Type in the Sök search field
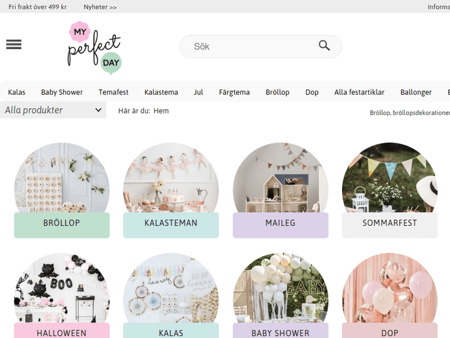 coord(252,46)
